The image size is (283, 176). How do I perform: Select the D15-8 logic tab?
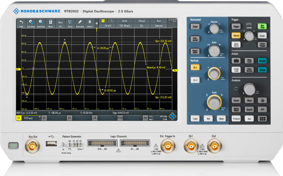pos(120,118)
